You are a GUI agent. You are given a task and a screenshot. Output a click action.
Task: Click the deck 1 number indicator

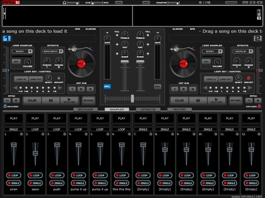point(7,38)
